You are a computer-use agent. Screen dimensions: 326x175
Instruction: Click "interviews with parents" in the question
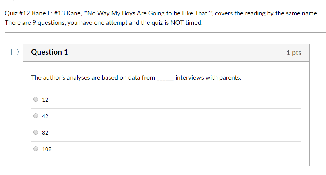pyautogui.click(x=208, y=78)
